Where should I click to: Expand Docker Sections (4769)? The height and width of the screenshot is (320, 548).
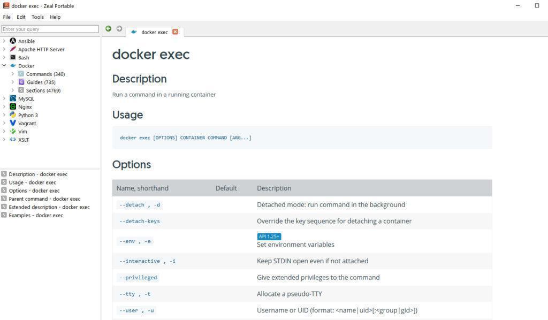point(13,90)
